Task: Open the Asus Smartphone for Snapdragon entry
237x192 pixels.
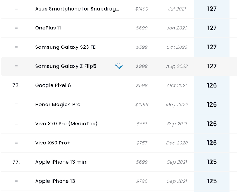Action: (x=77, y=9)
